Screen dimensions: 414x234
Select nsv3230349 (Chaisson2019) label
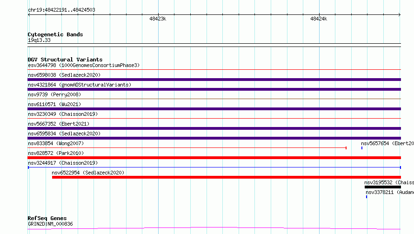click(x=63, y=114)
